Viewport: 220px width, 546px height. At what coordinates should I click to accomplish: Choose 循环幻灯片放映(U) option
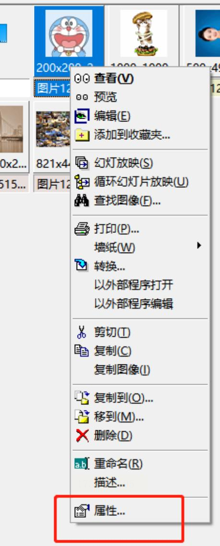(140, 182)
